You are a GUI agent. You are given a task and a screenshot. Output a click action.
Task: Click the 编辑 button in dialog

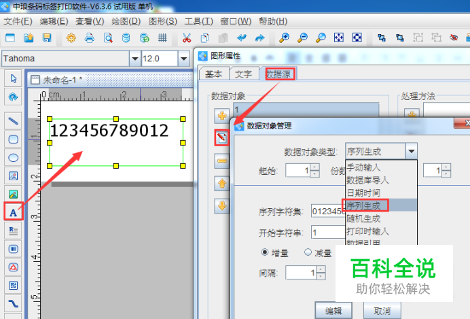coord(333,310)
